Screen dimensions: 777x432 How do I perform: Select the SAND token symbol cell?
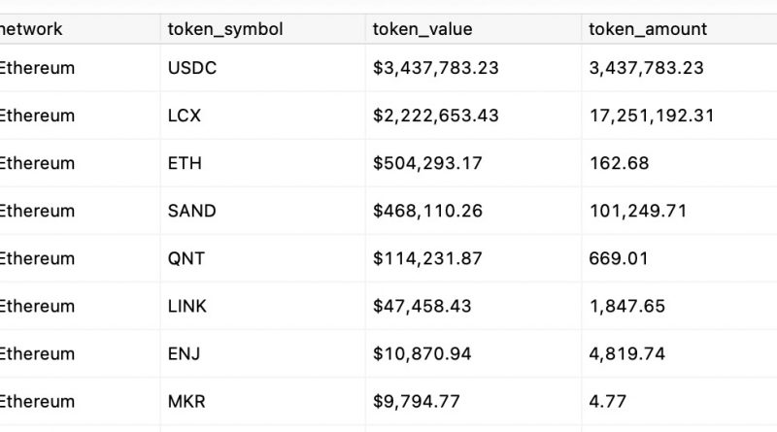[x=191, y=211]
